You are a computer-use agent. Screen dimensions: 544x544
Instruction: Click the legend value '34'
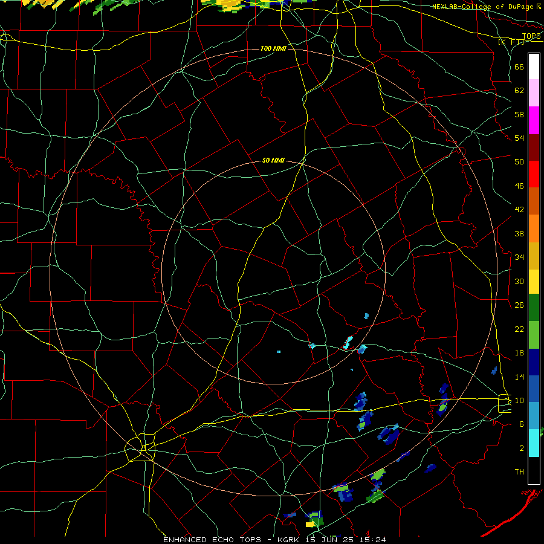pyautogui.click(x=519, y=257)
